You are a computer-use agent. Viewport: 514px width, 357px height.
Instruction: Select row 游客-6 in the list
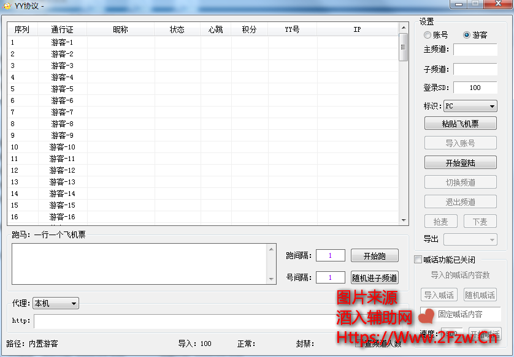click(x=203, y=100)
